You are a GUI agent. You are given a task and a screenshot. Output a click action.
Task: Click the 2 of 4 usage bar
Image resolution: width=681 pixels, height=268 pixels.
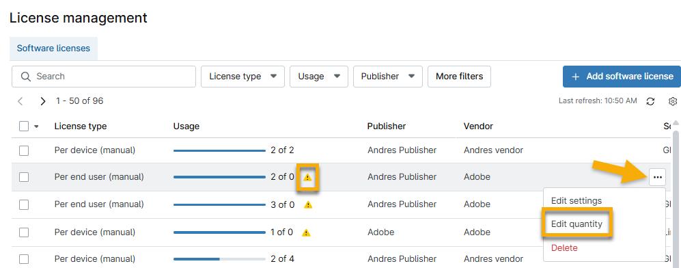tap(219, 259)
